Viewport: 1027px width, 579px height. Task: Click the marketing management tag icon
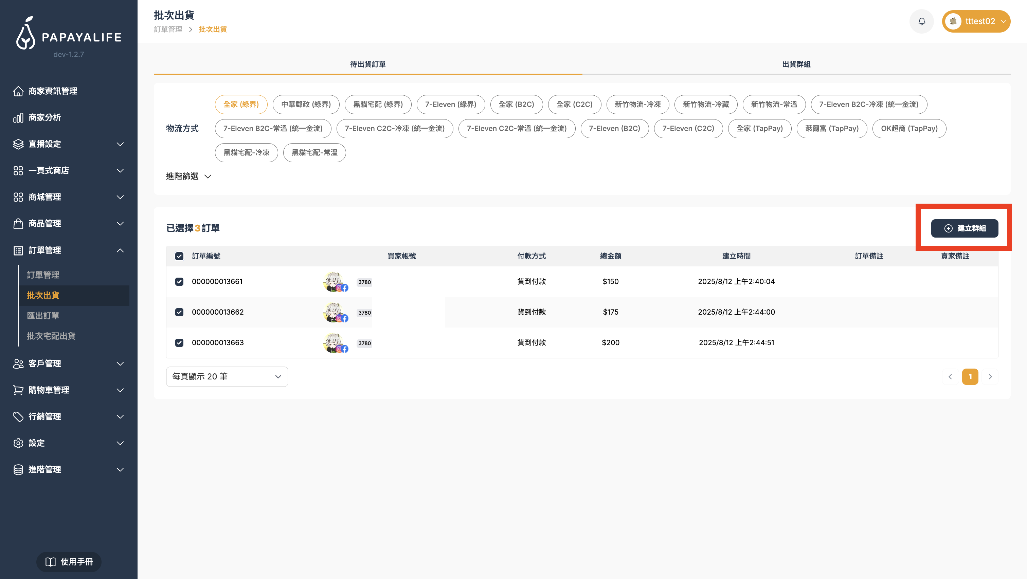click(x=18, y=416)
